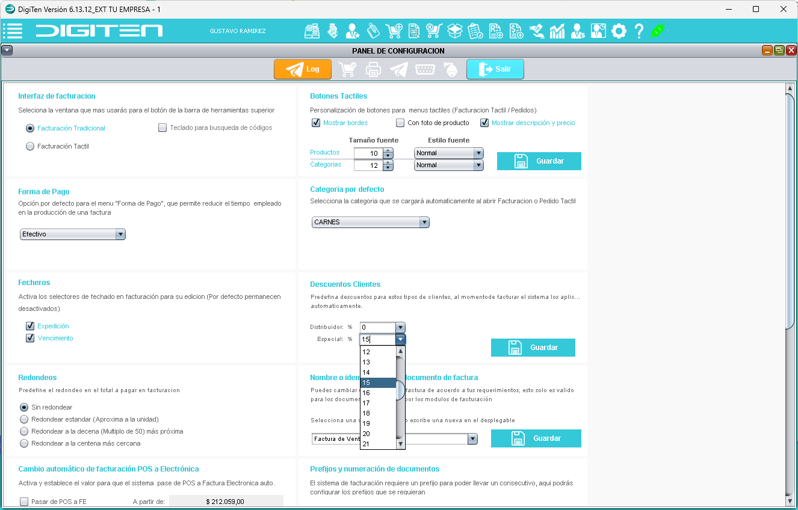Click the R receipt document plus icon

tap(496, 31)
